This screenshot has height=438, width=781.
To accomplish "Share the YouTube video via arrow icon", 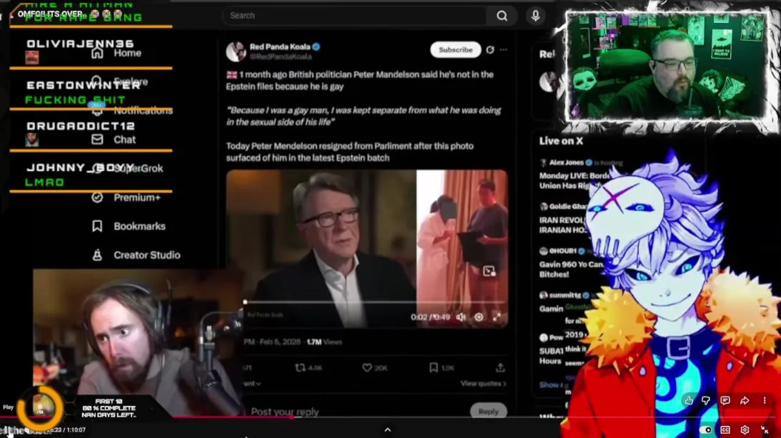I will [x=745, y=400].
